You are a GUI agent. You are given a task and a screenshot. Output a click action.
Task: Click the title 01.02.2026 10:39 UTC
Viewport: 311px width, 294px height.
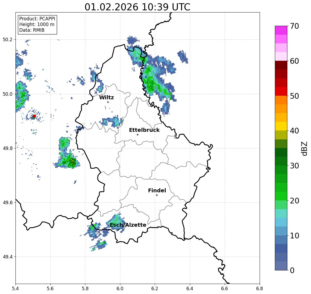click(137, 7)
